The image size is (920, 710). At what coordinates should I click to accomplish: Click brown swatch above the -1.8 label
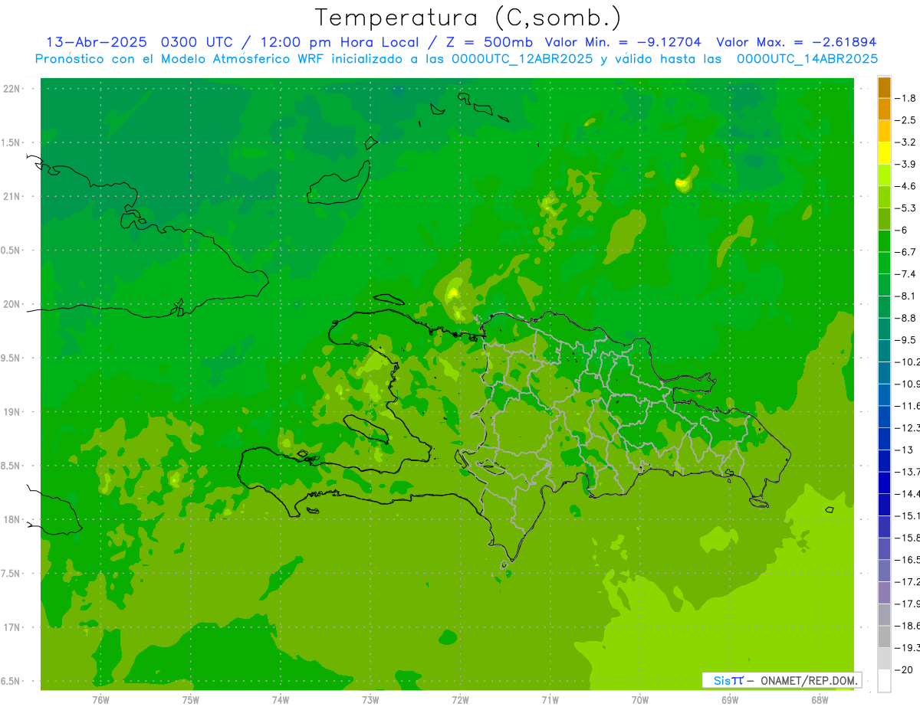click(884, 87)
